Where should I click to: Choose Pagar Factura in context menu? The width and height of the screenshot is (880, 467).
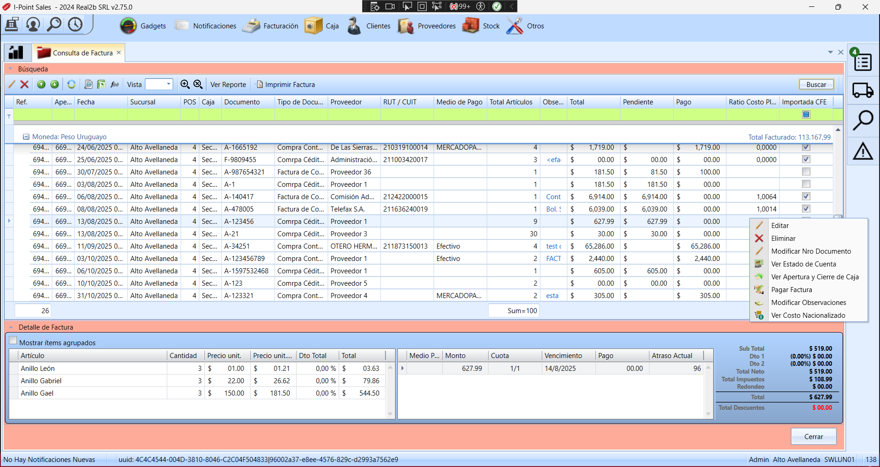808,290
